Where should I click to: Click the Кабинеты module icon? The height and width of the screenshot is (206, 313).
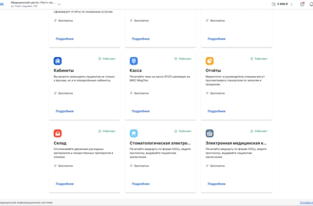[57, 61]
